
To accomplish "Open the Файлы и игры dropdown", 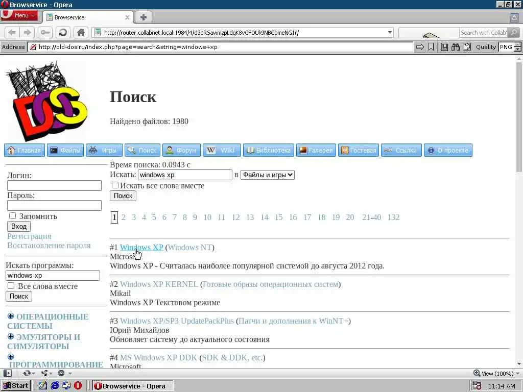I will (x=268, y=175).
